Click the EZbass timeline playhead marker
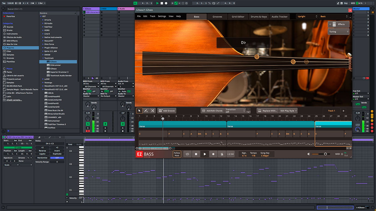The height and width of the screenshot is (211, 376). click(x=163, y=119)
